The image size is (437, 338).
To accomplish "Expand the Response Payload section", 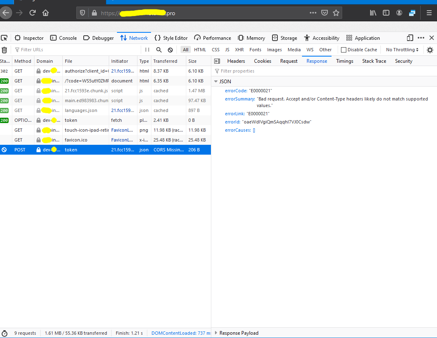I will click(x=216, y=333).
